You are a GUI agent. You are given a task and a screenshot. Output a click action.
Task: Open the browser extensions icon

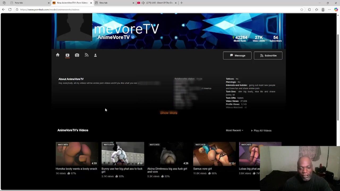coord(309,10)
